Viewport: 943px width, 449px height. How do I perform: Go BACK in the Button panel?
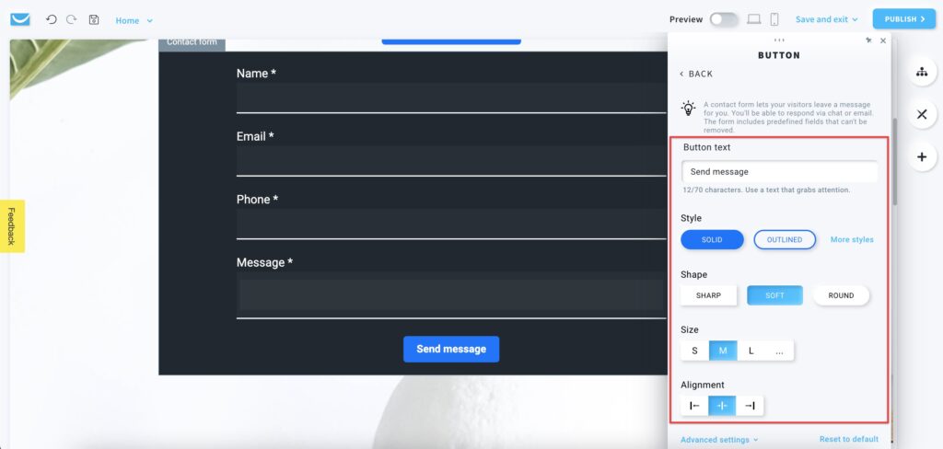click(696, 74)
